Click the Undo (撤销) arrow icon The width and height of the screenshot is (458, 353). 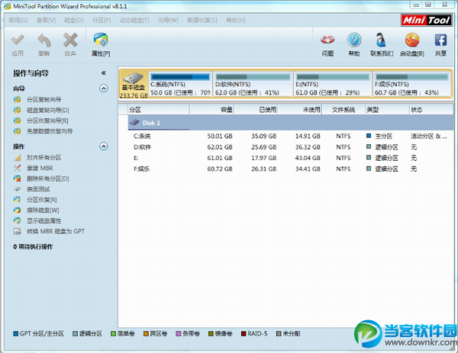(x=44, y=40)
